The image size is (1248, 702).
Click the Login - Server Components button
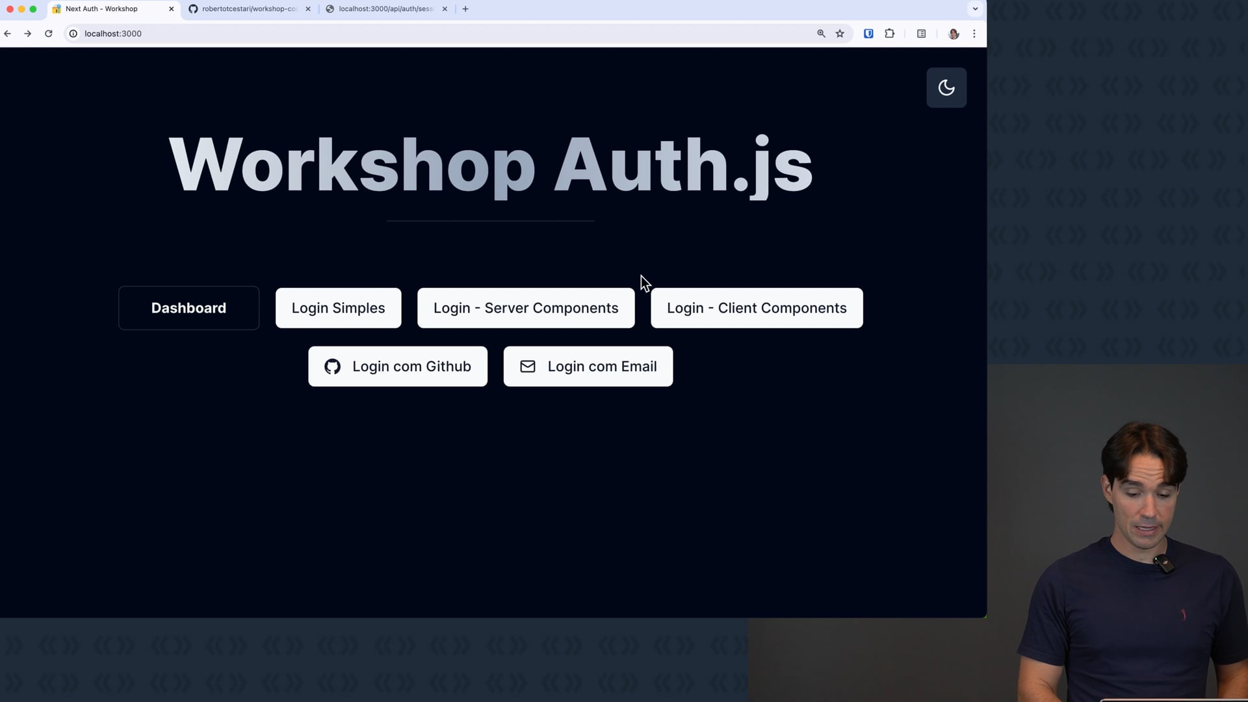click(x=525, y=308)
